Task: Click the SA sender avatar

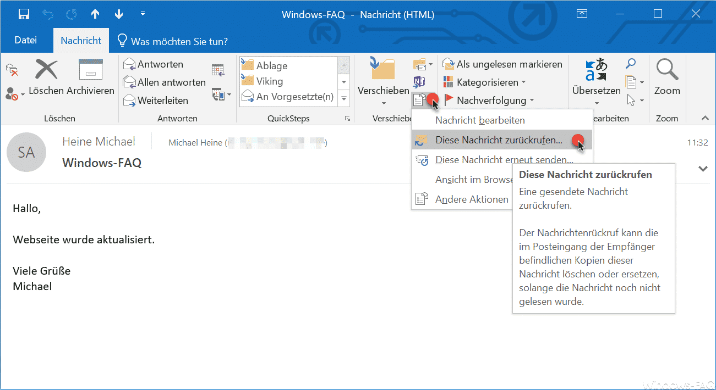Action: pos(26,152)
